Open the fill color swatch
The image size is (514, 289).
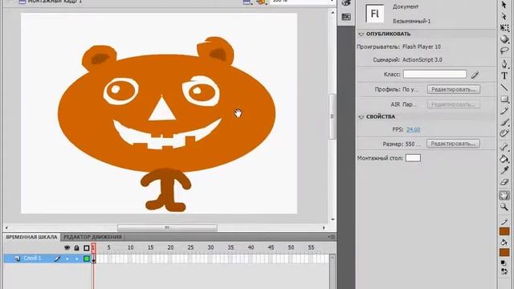[504, 252]
